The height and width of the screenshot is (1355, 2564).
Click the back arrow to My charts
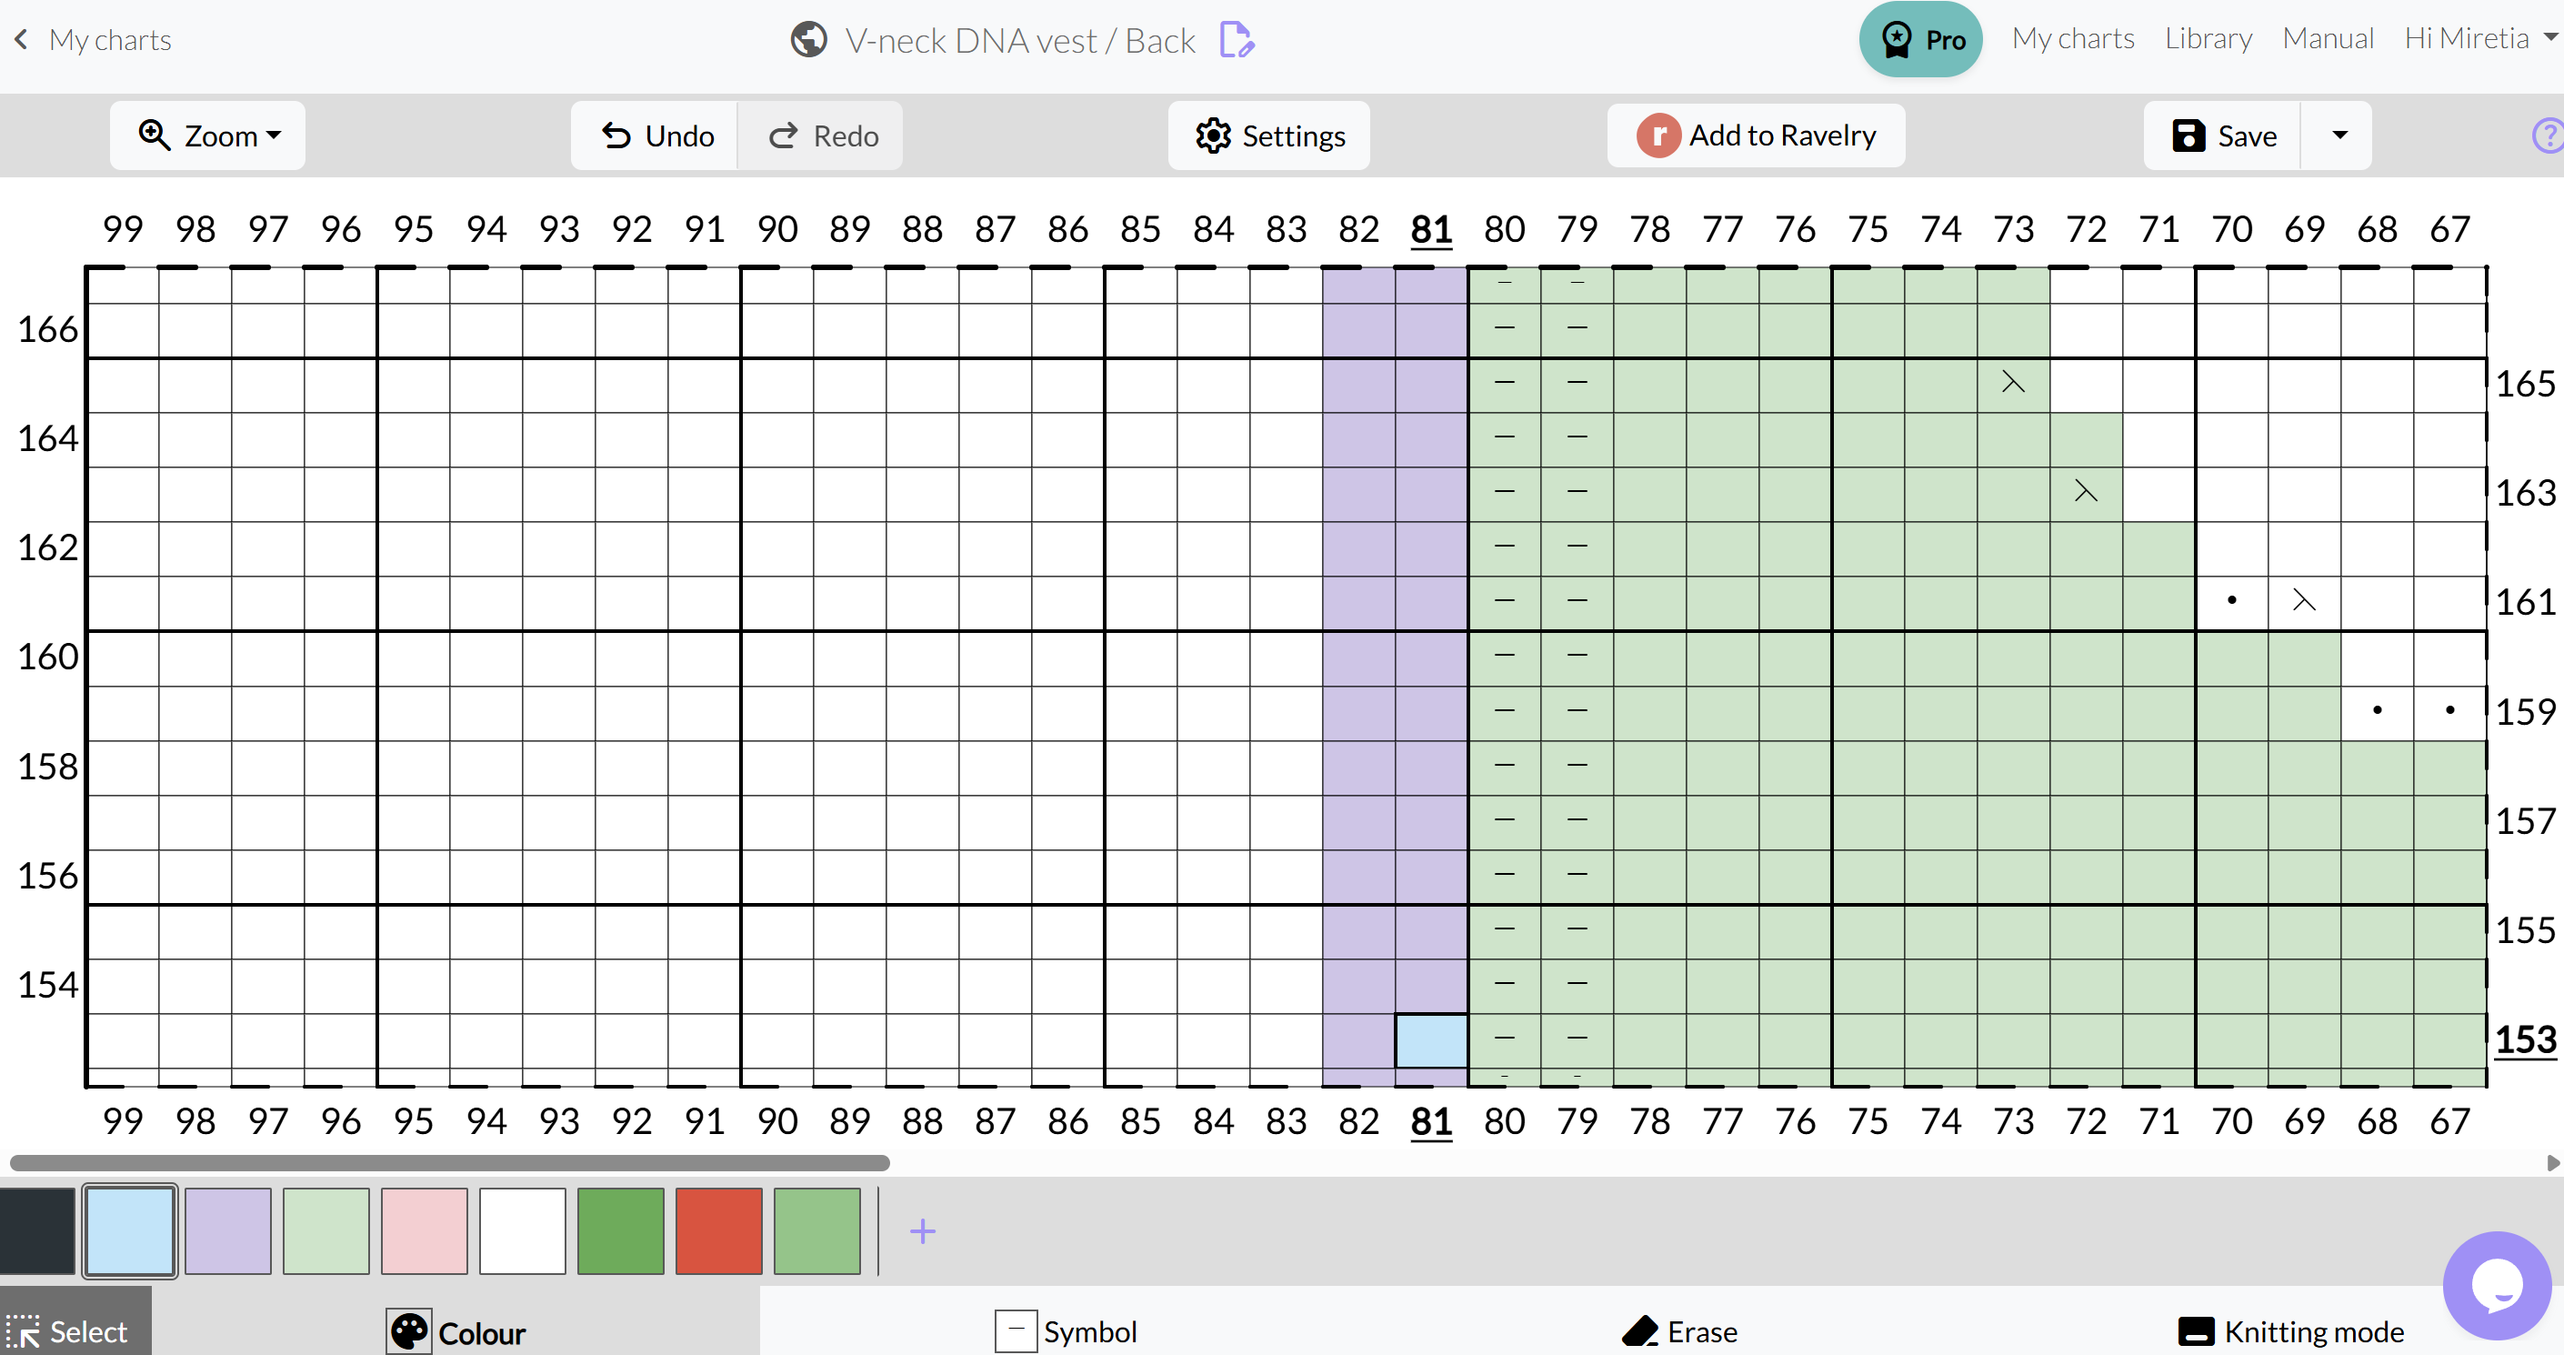tap(21, 40)
